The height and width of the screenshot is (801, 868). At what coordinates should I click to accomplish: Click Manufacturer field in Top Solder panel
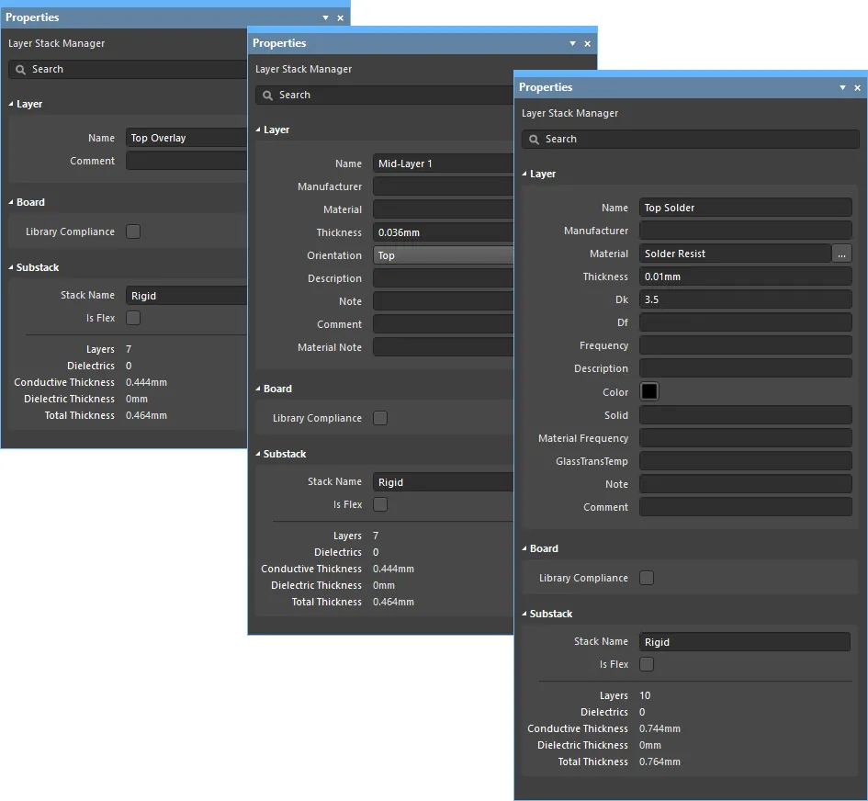coord(745,231)
